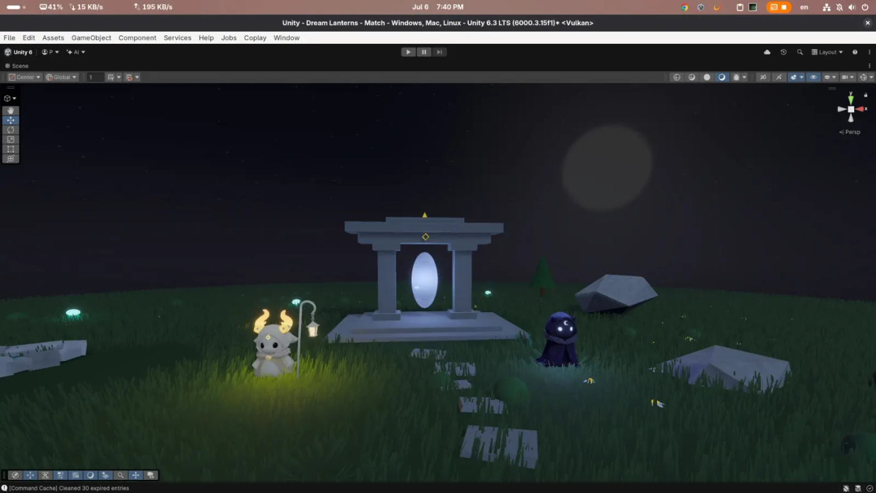The image size is (876, 493).
Task: Select the Transform tool
Action: tap(11, 159)
